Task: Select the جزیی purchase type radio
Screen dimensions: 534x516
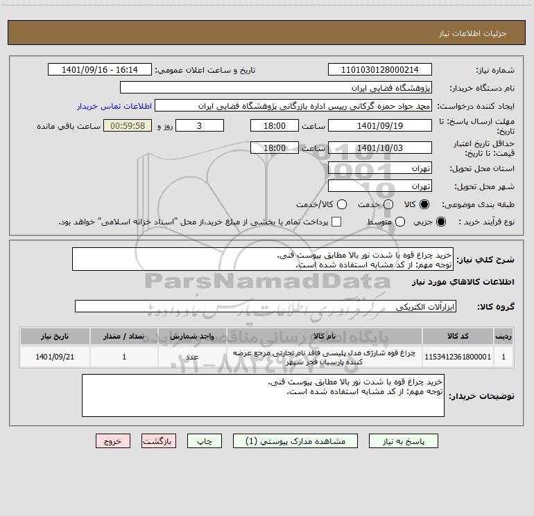Action: [x=440, y=222]
